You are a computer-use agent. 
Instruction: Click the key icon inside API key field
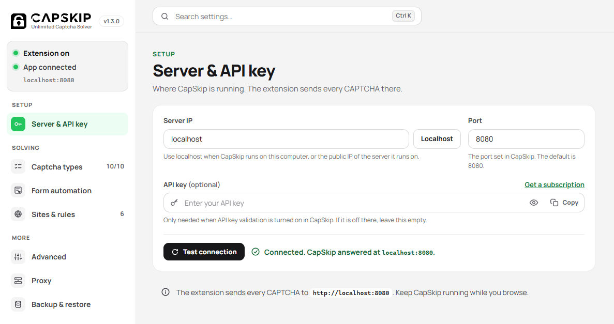(x=174, y=203)
